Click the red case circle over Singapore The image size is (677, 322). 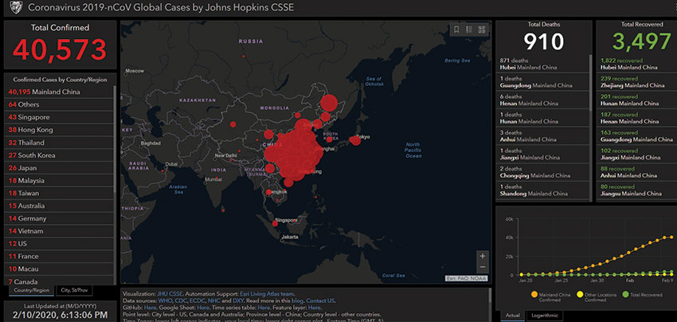276,224
